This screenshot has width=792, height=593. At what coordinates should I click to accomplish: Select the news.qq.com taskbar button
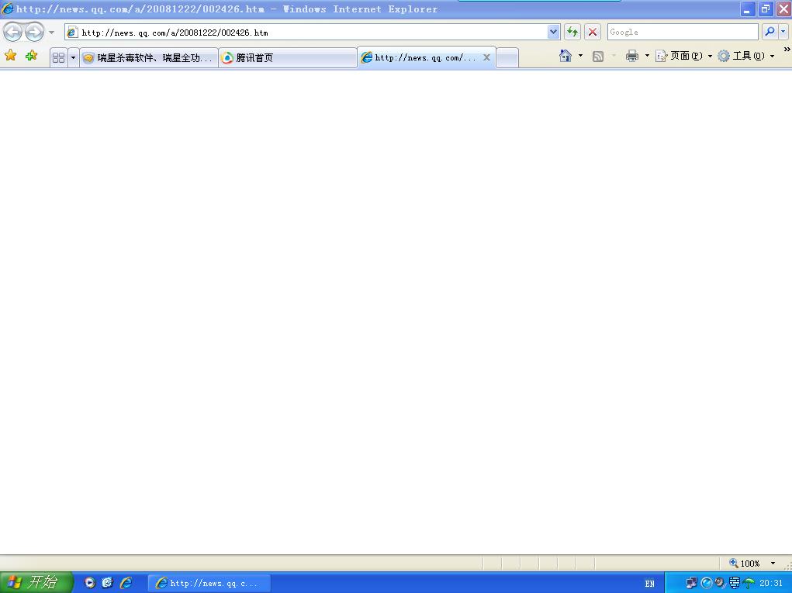click(x=209, y=583)
